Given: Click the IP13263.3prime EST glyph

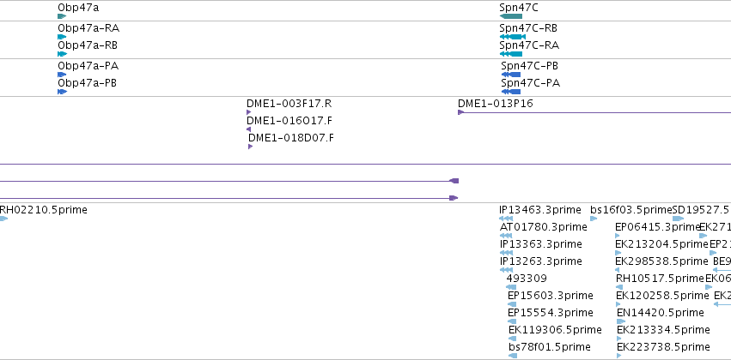Looking at the screenshot, I should coord(506,270).
